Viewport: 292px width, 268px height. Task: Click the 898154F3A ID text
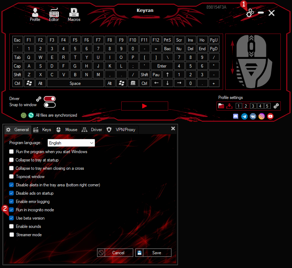[216, 7]
